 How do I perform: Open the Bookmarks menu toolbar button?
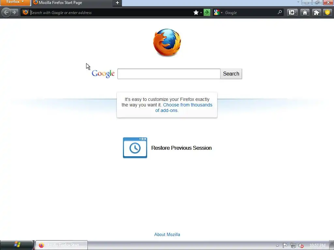[x=292, y=13]
